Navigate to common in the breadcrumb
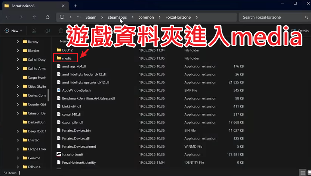This screenshot has width=311, height=176. tap(146, 18)
